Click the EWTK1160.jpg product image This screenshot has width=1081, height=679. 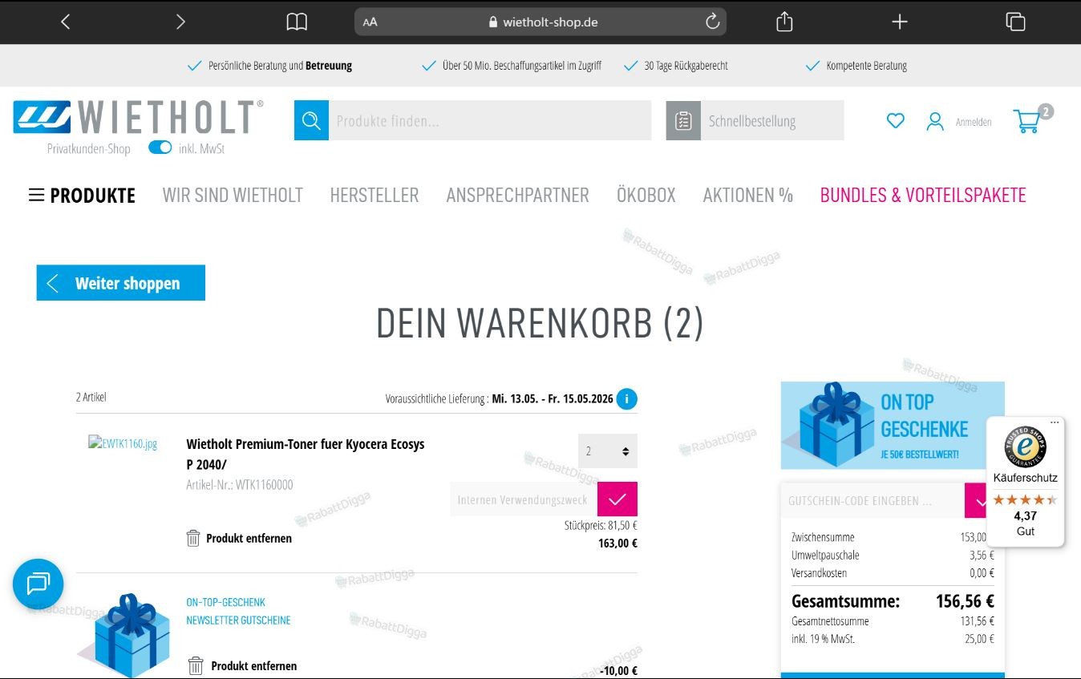tap(123, 443)
